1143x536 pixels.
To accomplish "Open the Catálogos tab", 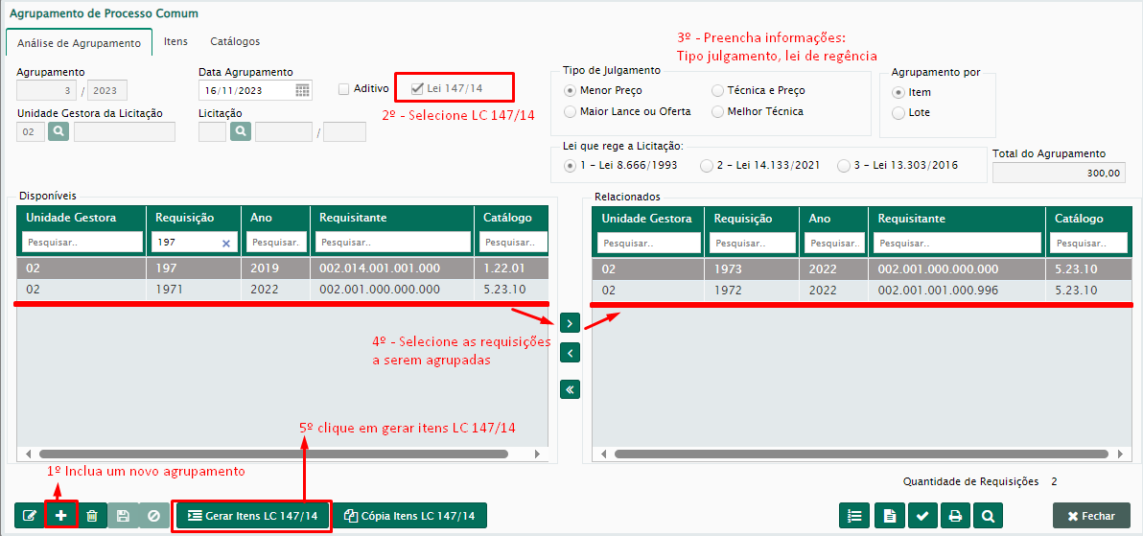I will point(235,41).
